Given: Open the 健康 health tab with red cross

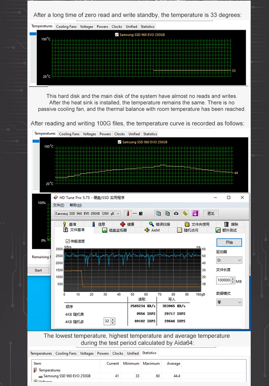Looking at the screenshot, I should click(x=127, y=224).
